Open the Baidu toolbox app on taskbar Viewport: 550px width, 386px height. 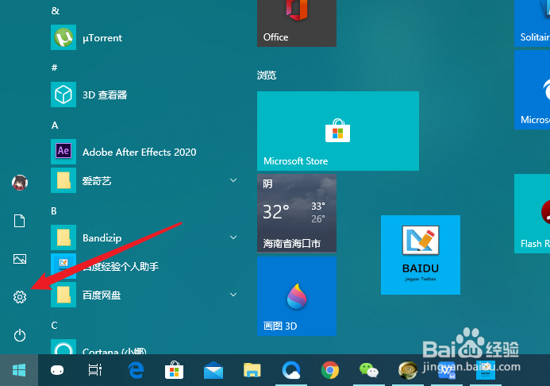click(x=486, y=370)
